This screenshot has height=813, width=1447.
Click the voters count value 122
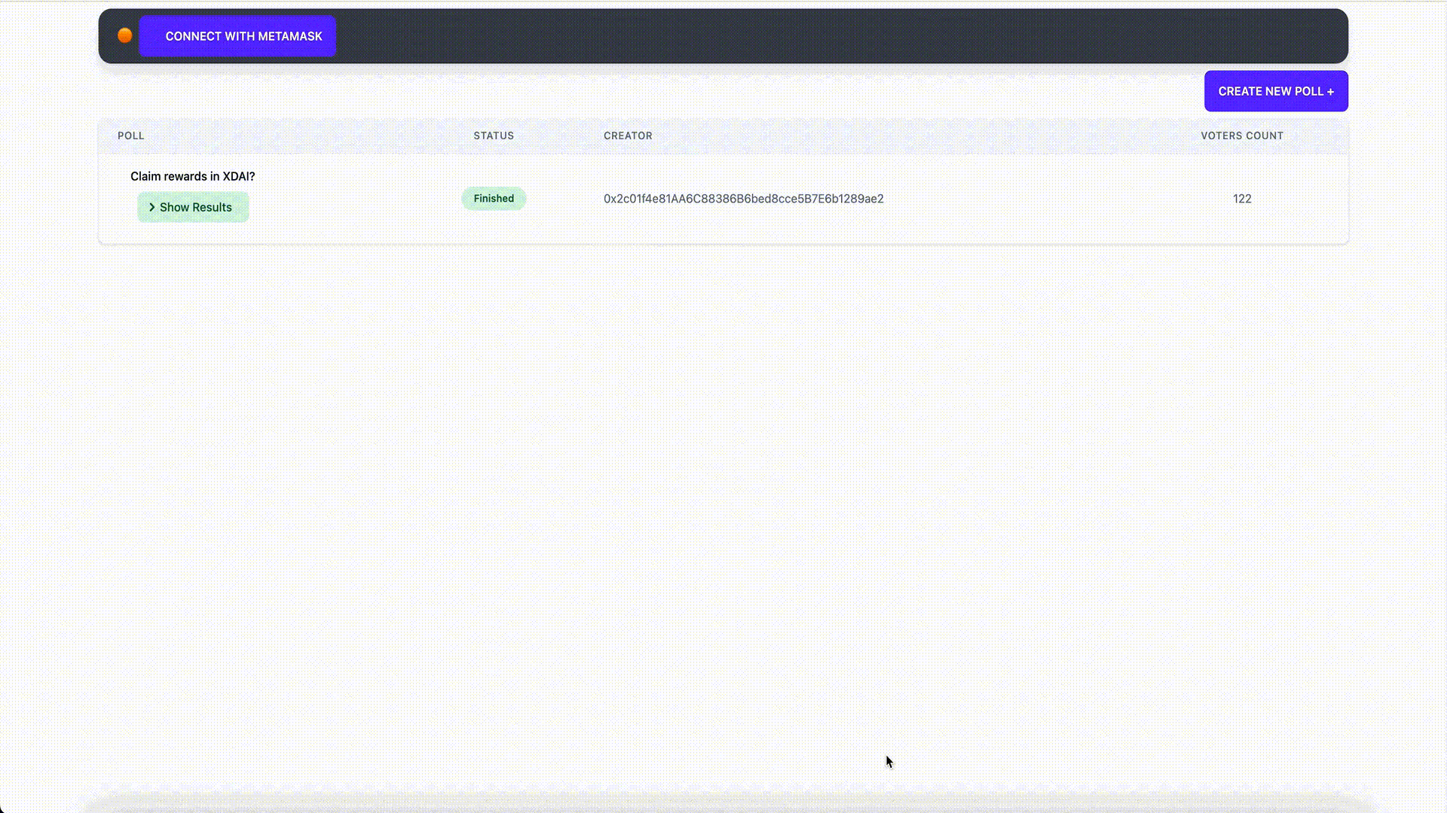point(1241,199)
